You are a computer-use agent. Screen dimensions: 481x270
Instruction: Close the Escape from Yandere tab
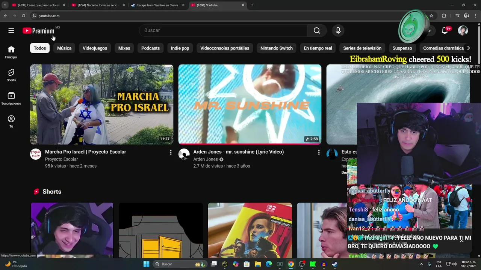183,5
